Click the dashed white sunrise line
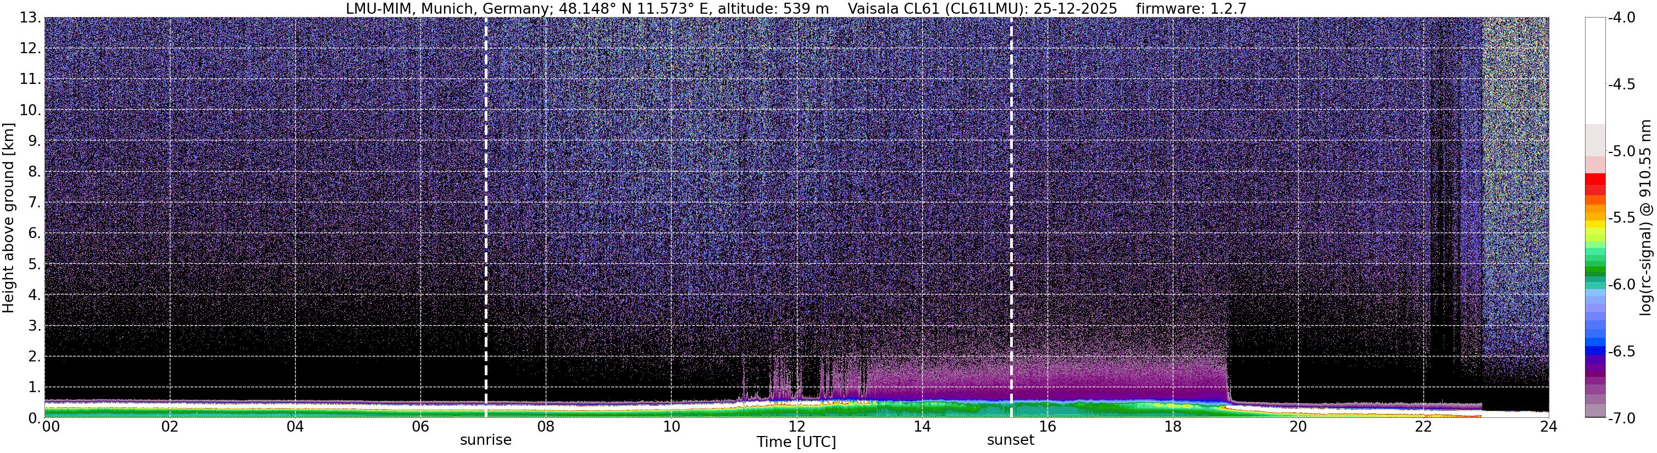This screenshot has height=453, width=1657. (486, 218)
